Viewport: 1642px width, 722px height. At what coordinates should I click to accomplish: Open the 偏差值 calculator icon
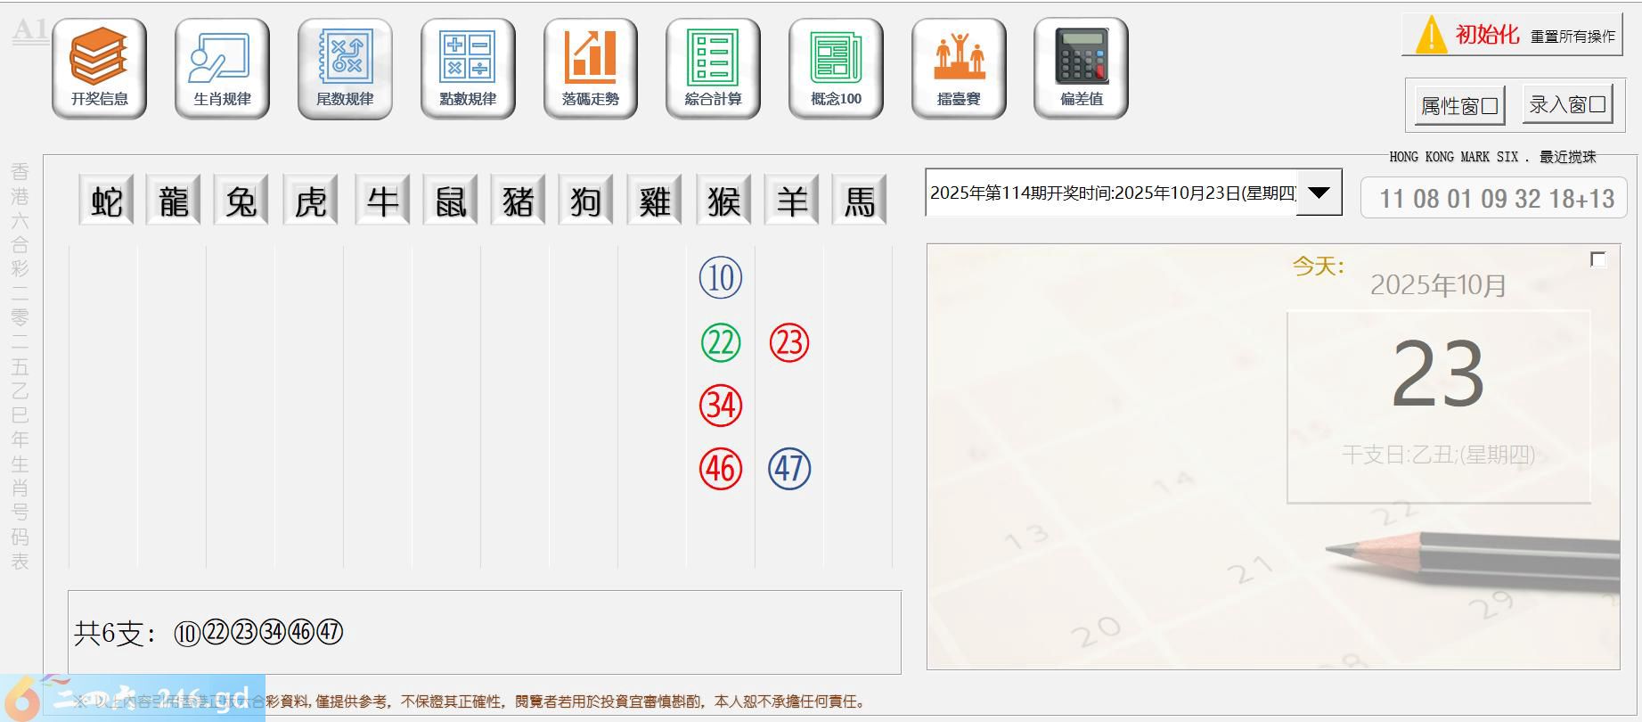[1081, 69]
